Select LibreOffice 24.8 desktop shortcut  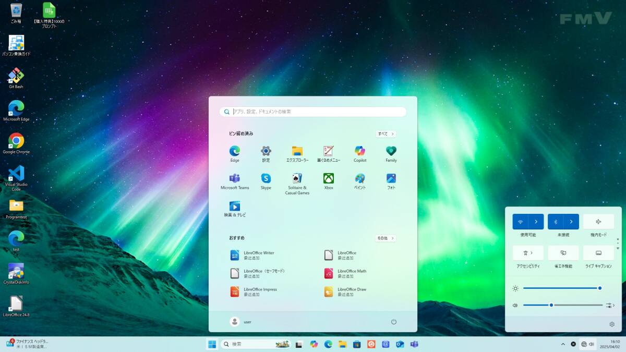pyautogui.click(x=16, y=307)
